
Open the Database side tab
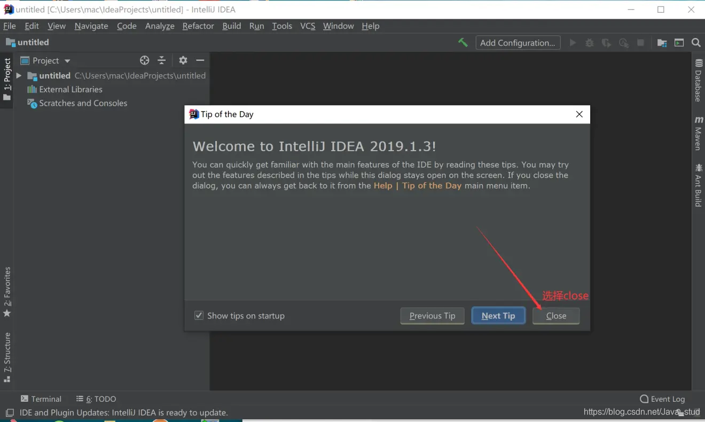pyautogui.click(x=698, y=81)
